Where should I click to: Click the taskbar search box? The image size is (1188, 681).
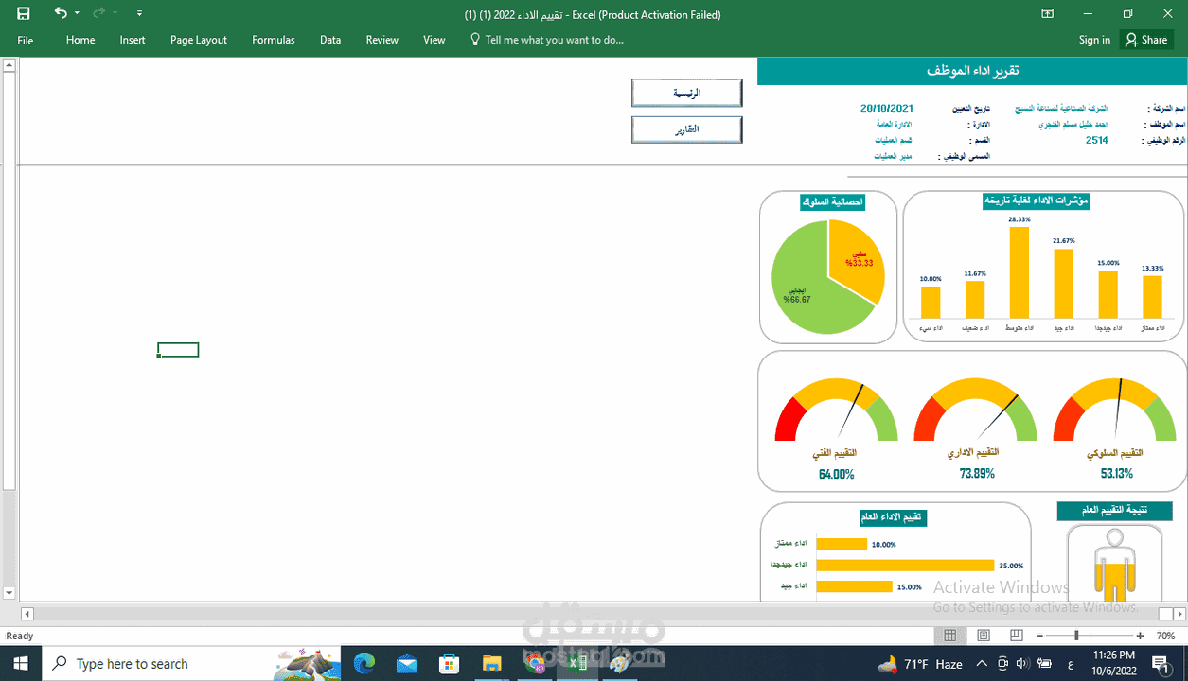[x=192, y=663]
